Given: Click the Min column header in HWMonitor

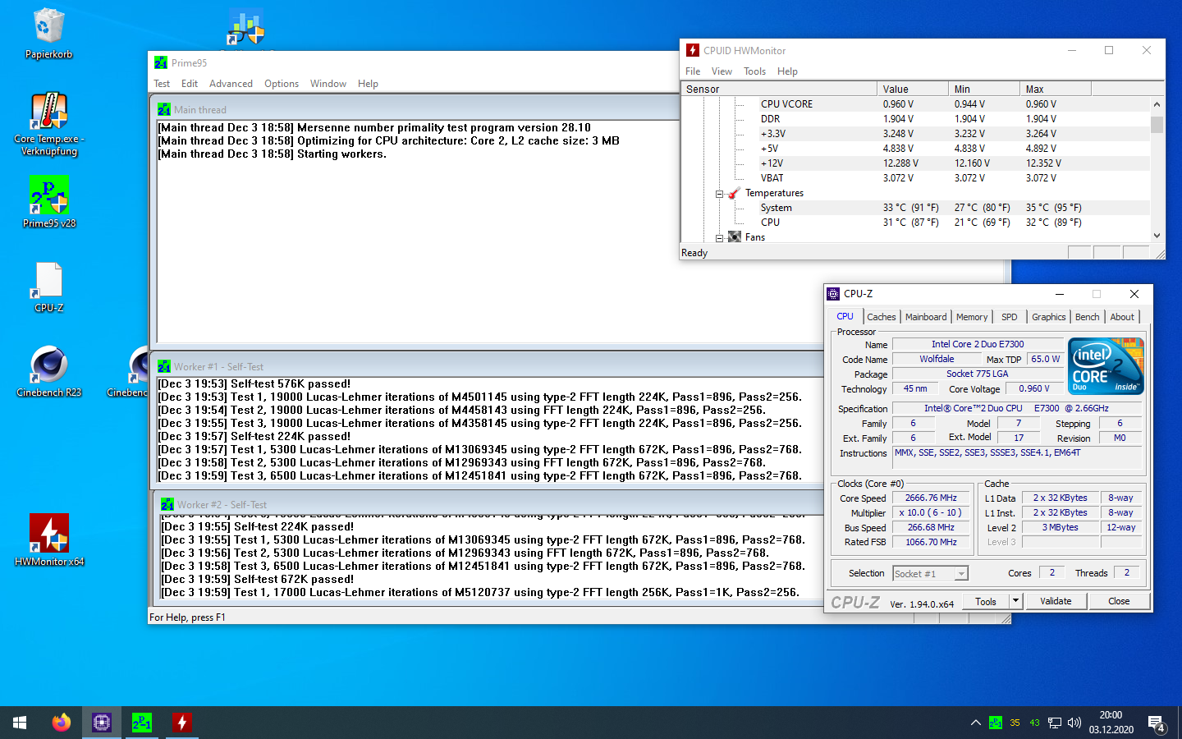Looking at the screenshot, I should [984, 89].
